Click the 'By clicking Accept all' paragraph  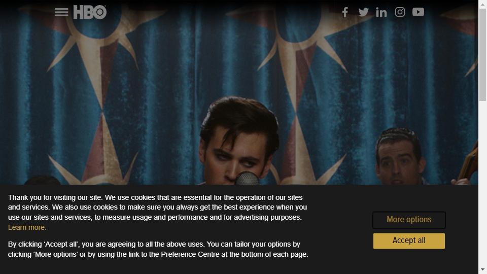click(x=158, y=249)
